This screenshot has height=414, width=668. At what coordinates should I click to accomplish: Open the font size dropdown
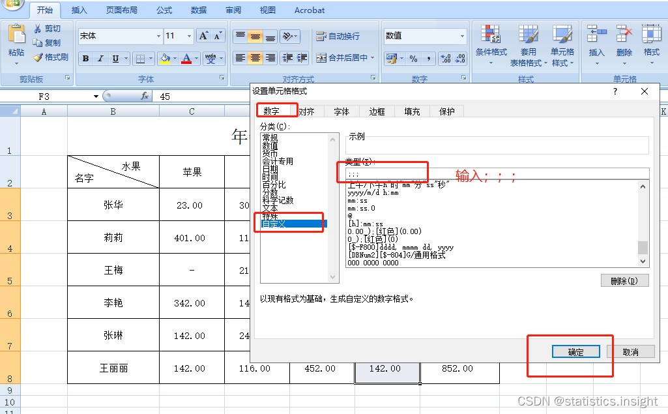tap(189, 37)
